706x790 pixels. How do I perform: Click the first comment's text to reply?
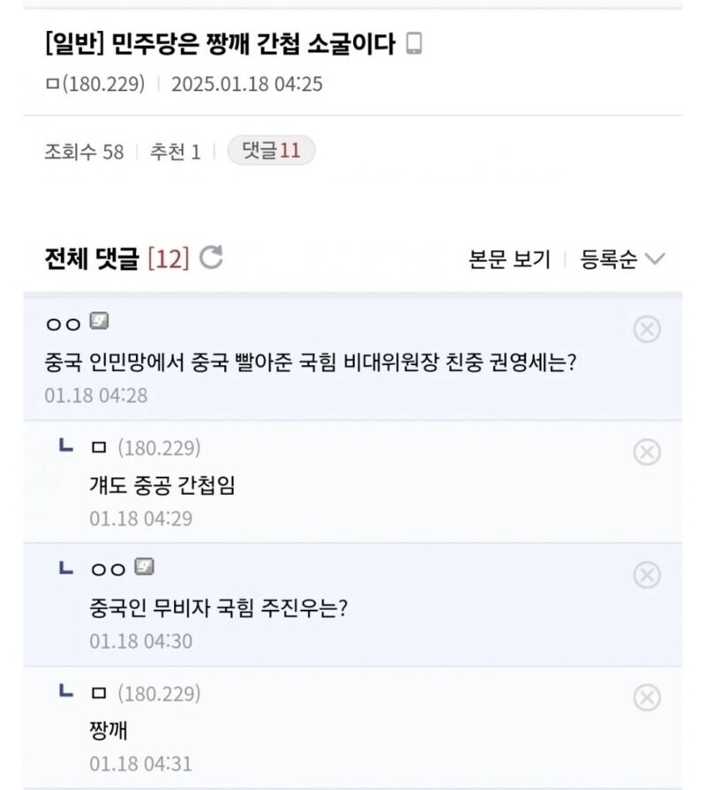click(310, 362)
